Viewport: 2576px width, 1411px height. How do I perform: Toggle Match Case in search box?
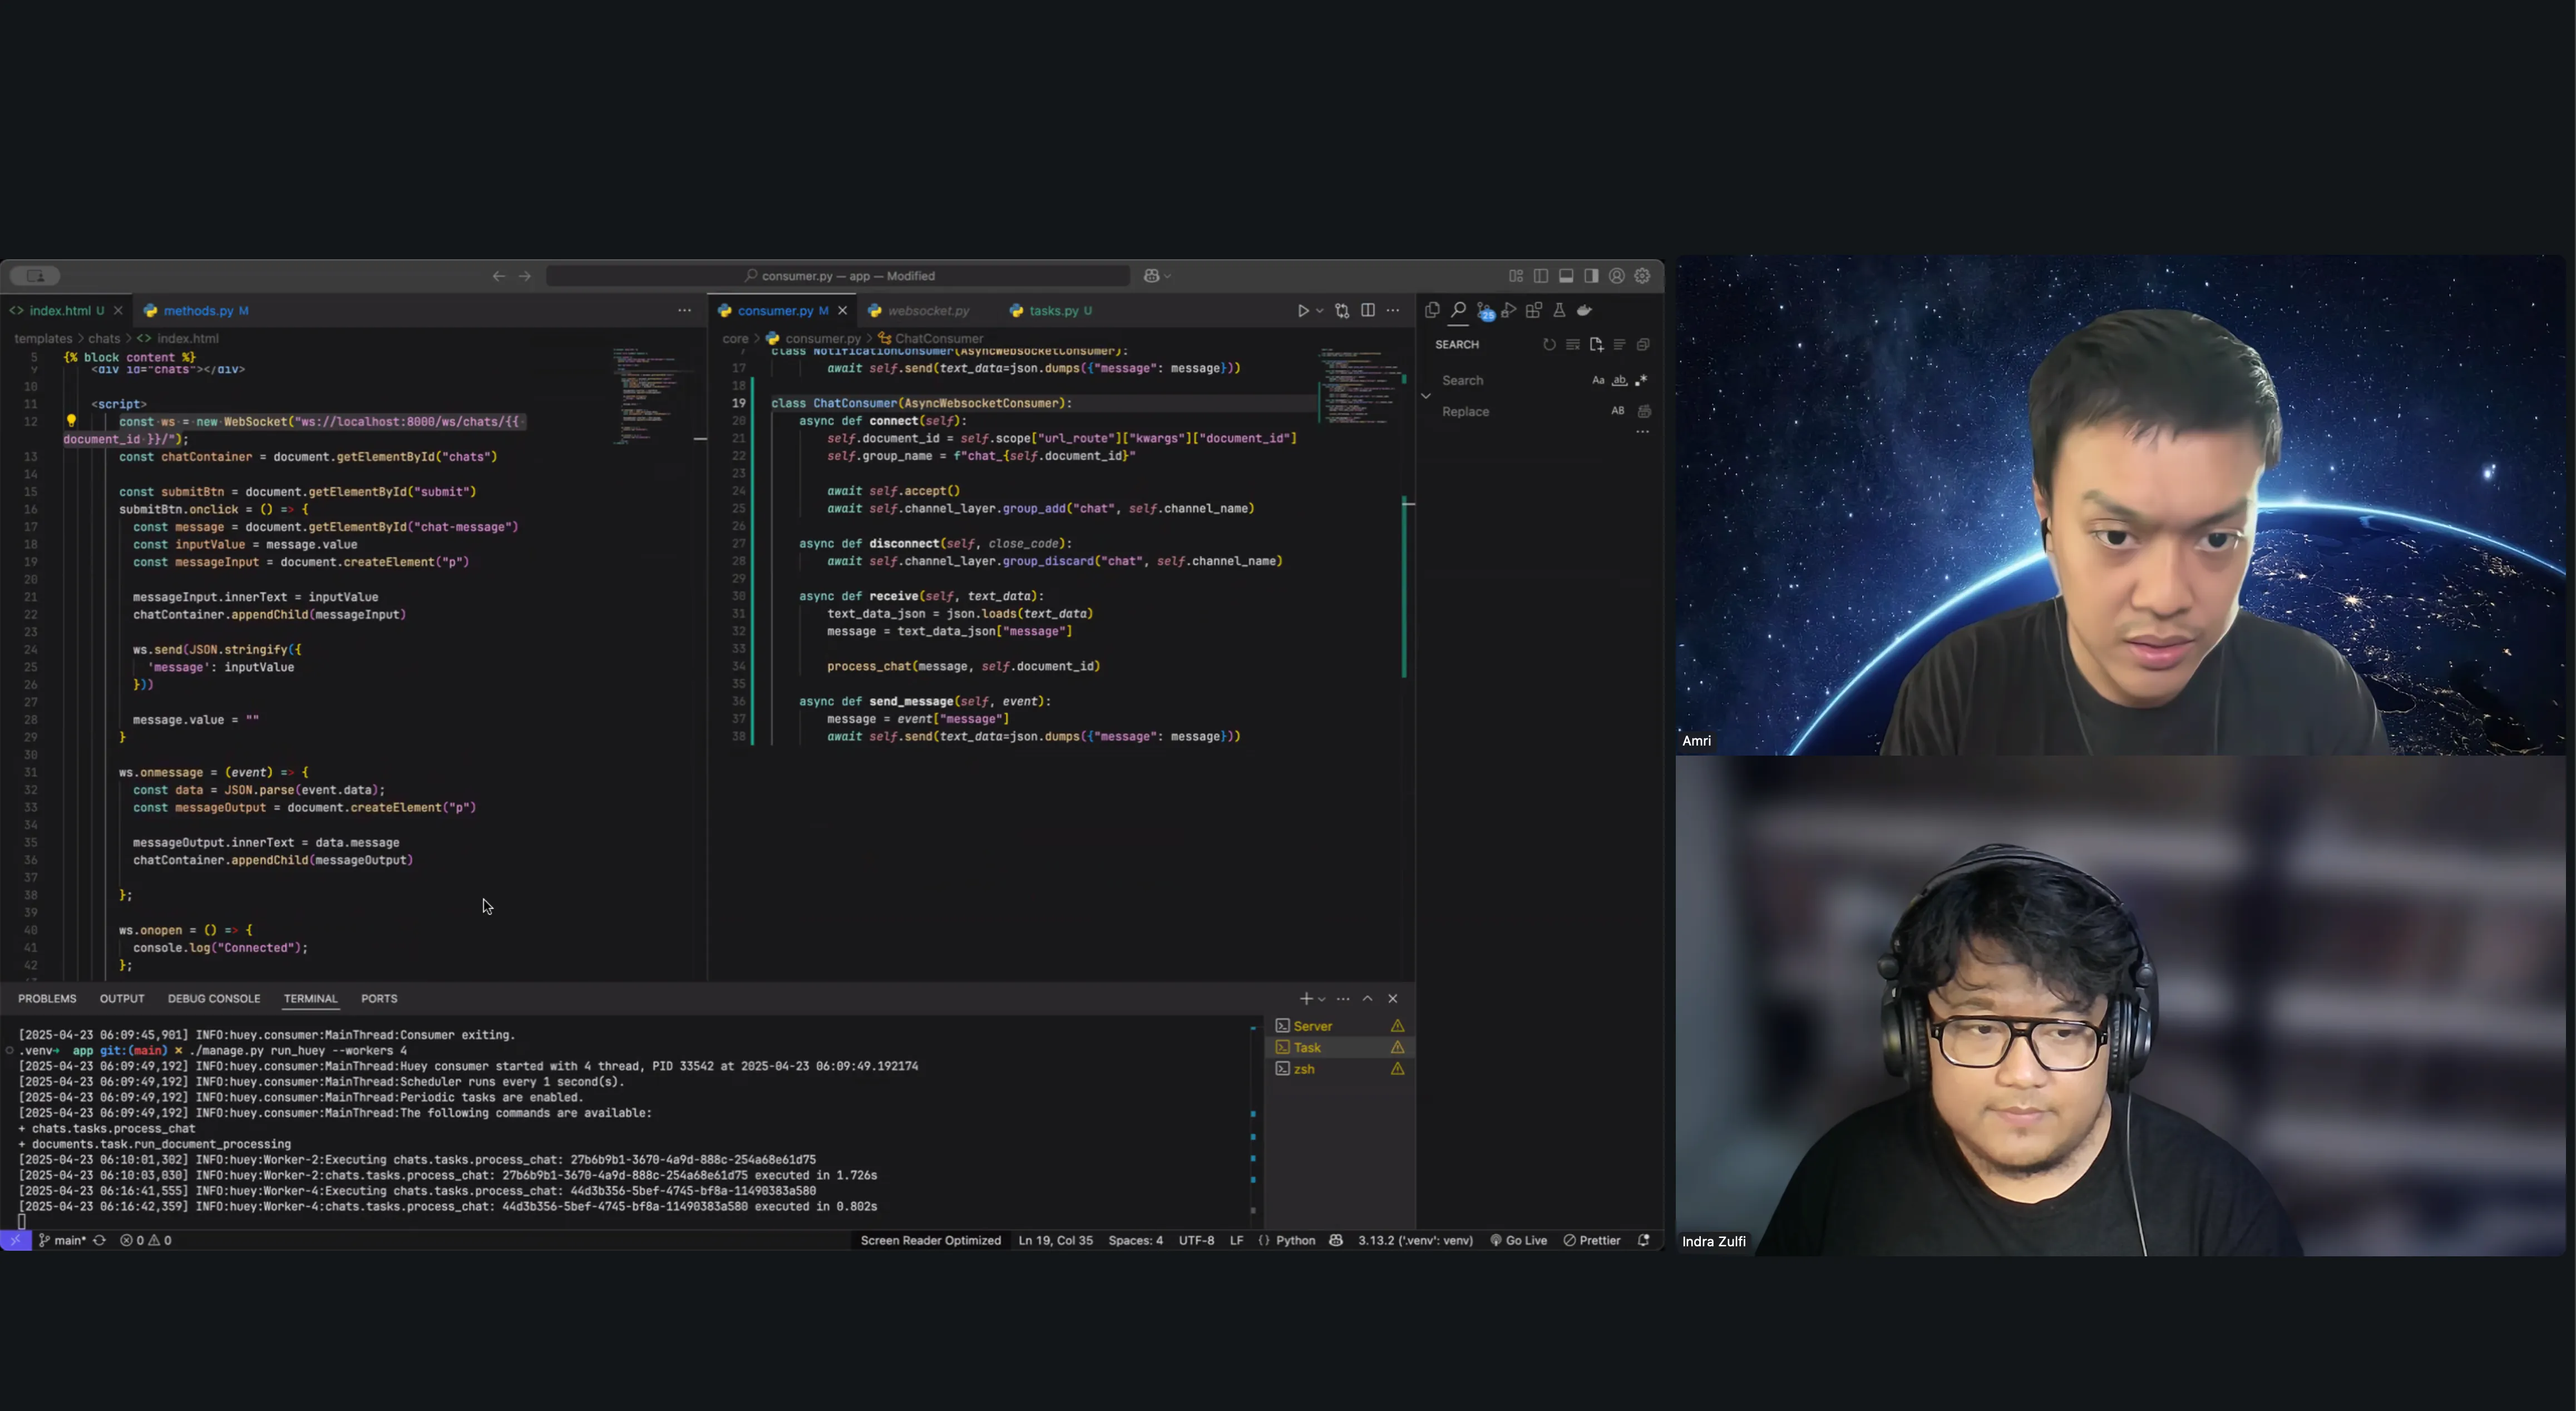pyautogui.click(x=1598, y=380)
